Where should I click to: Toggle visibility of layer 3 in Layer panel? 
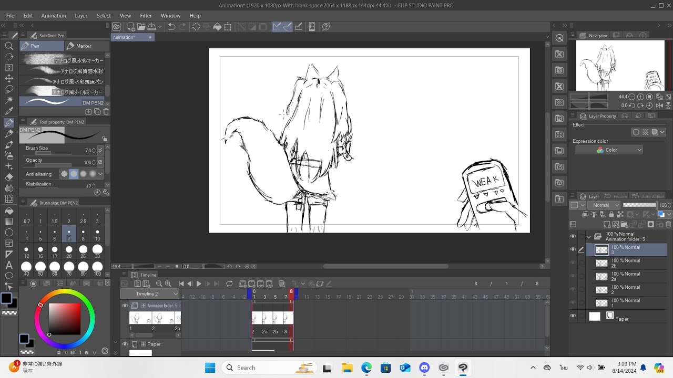(x=573, y=250)
